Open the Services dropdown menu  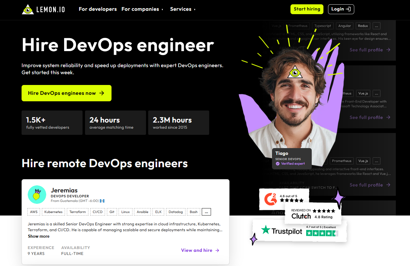tap(183, 9)
